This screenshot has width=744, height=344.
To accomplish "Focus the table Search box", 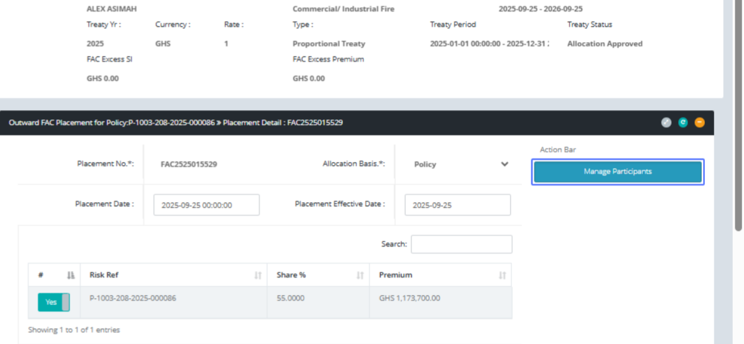I will [x=461, y=244].
